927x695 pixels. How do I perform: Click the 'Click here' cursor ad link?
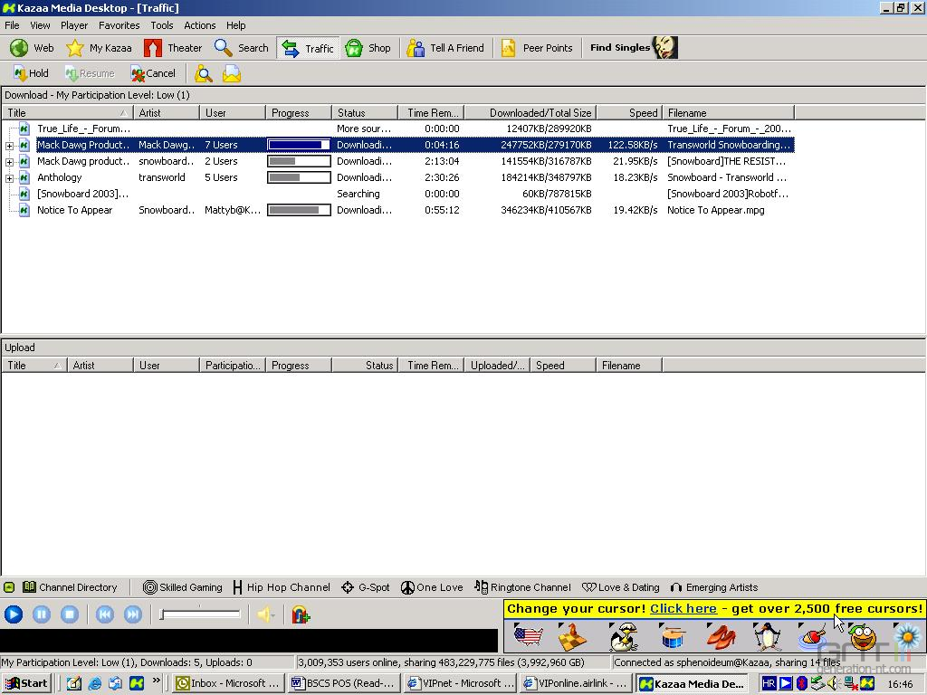tap(683, 609)
